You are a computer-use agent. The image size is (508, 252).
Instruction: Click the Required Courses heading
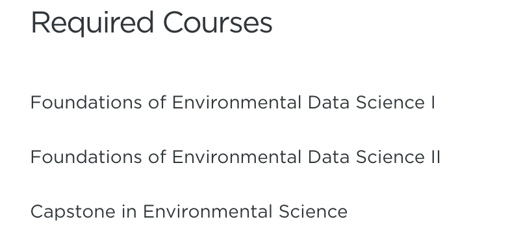[x=151, y=23]
